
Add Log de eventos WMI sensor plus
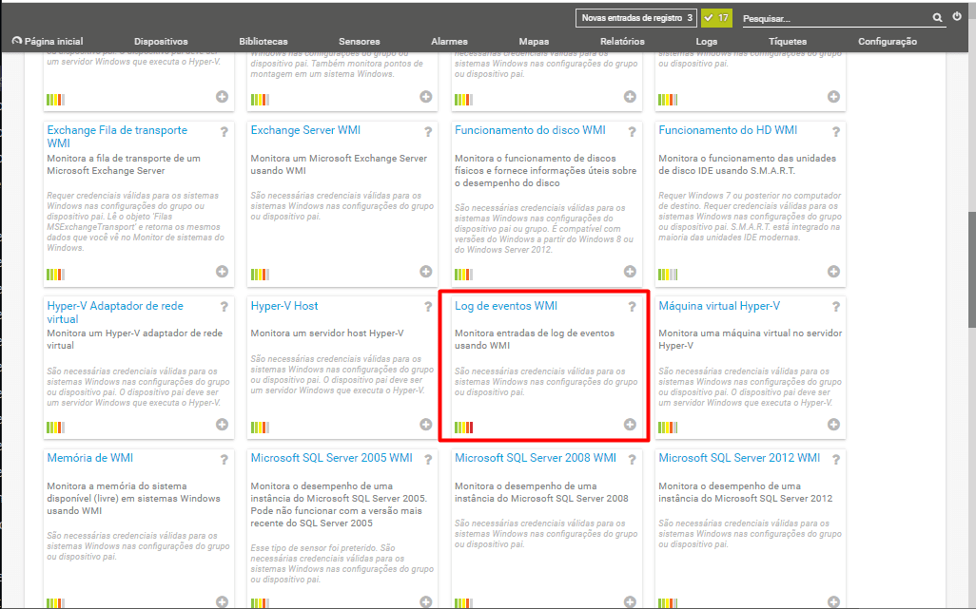[630, 425]
